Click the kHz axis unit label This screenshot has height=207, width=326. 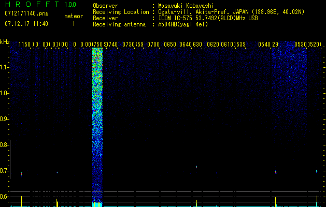tap(5, 42)
